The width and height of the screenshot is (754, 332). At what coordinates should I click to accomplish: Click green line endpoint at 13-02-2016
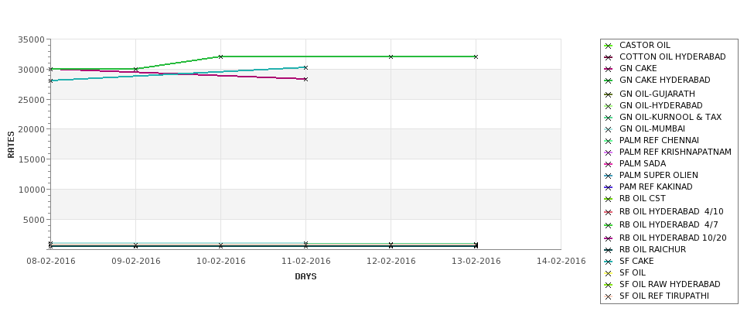click(x=476, y=56)
